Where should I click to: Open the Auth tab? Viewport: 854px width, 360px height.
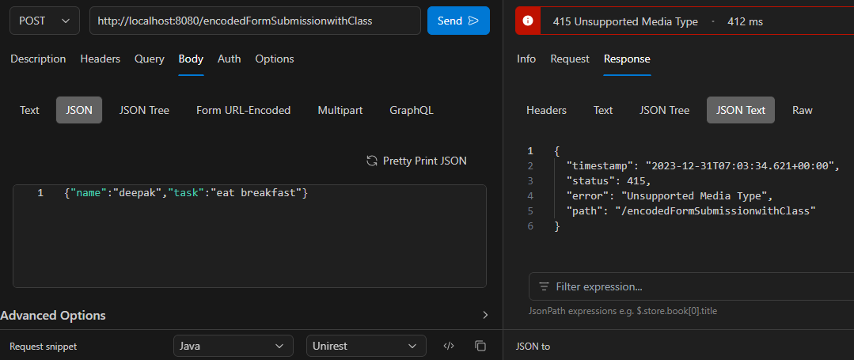(x=230, y=59)
